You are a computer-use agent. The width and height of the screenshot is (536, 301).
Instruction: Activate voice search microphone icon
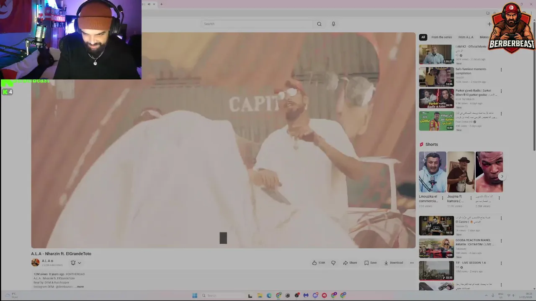tap(333, 24)
